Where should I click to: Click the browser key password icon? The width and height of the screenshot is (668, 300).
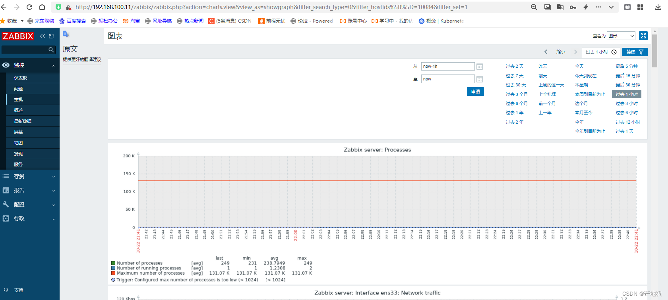[573, 7]
